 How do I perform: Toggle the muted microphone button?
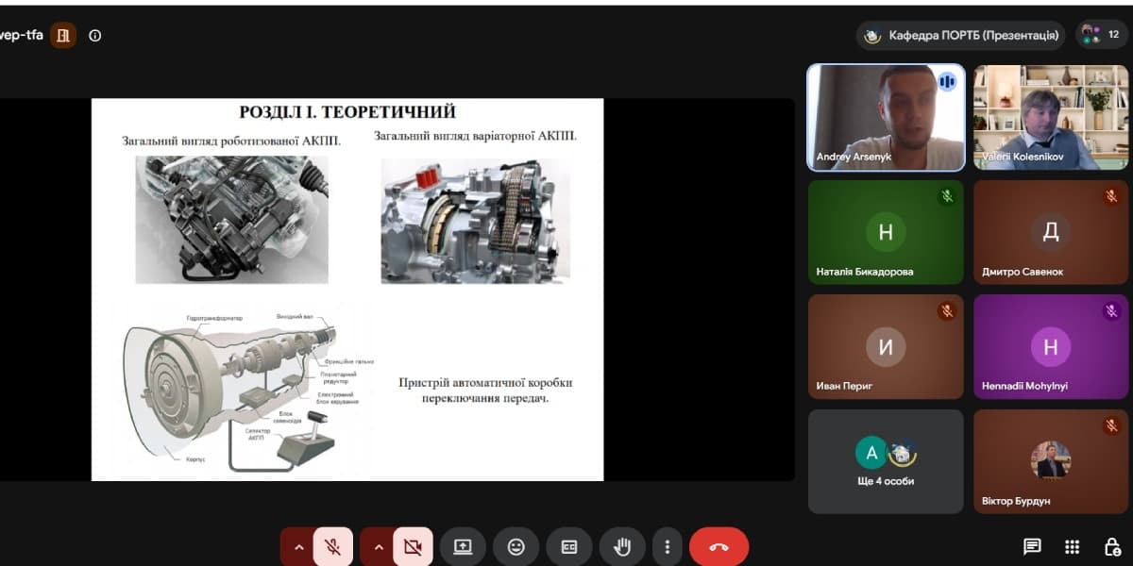pyautogui.click(x=333, y=546)
